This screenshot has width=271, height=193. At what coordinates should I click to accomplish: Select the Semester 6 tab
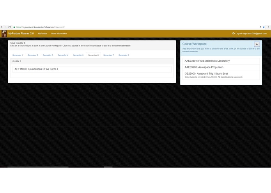93,55
